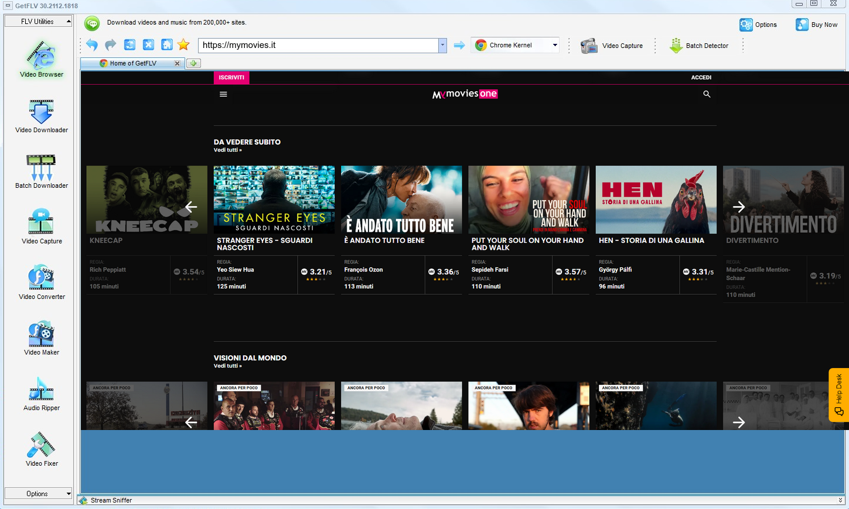
Task: Go forward with the browser forward arrow
Action: [111, 45]
